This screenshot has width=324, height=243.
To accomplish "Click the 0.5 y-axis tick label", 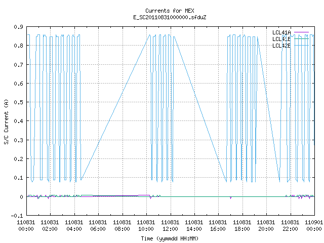I will 18,102.
